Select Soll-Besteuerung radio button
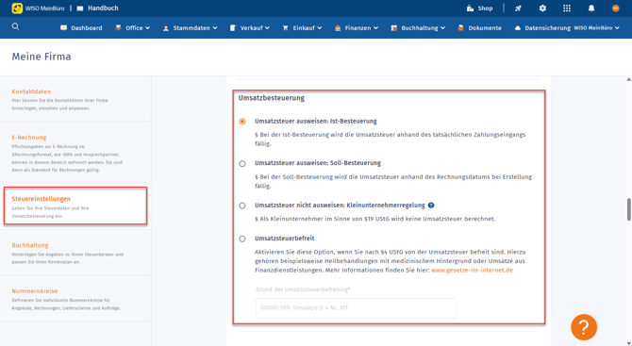The width and height of the screenshot is (632, 346). pos(242,163)
